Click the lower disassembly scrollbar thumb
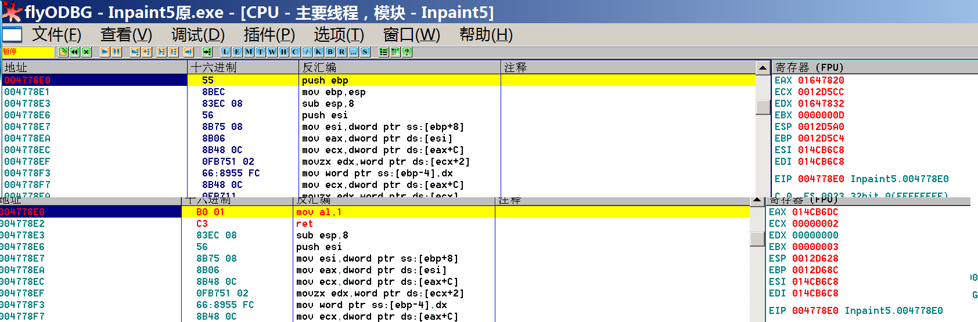 [x=757, y=239]
